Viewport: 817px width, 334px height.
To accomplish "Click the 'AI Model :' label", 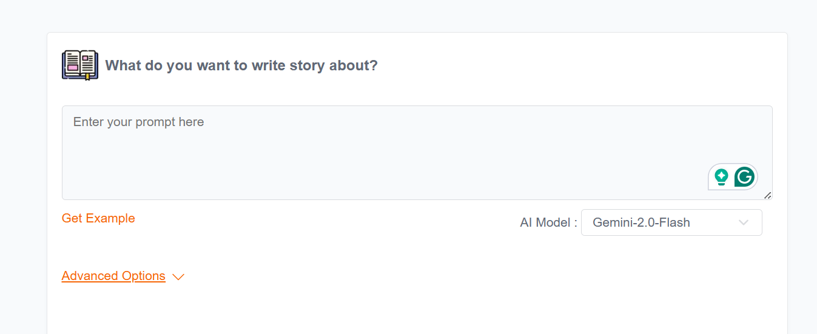I will (548, 222).
